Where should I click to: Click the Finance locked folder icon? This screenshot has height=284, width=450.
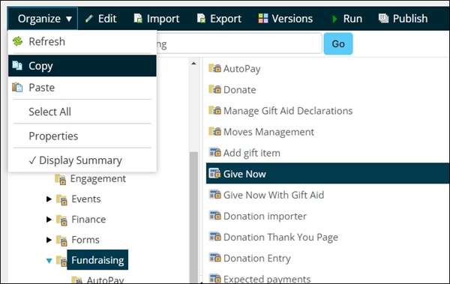(61, 220)
